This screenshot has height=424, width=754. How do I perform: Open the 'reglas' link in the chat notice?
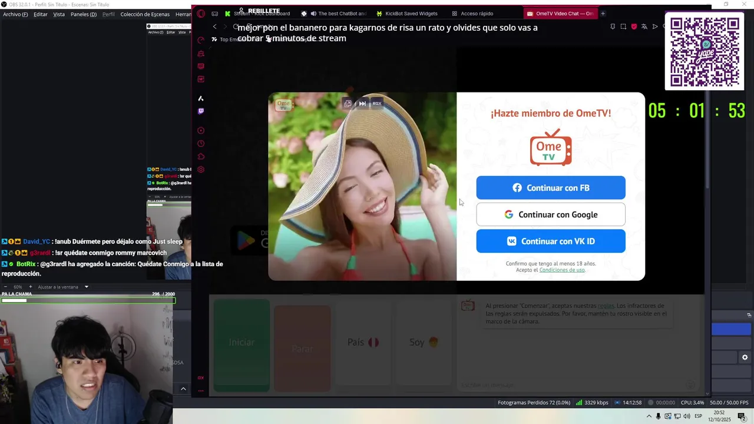click(606, 306)
